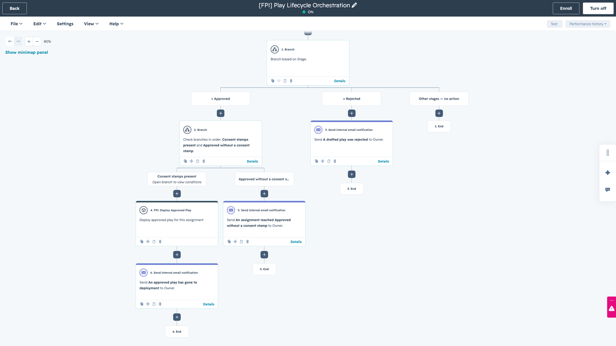Open the Help menu dropdown
The image size is (616, 346).
[x=116, y=24]
